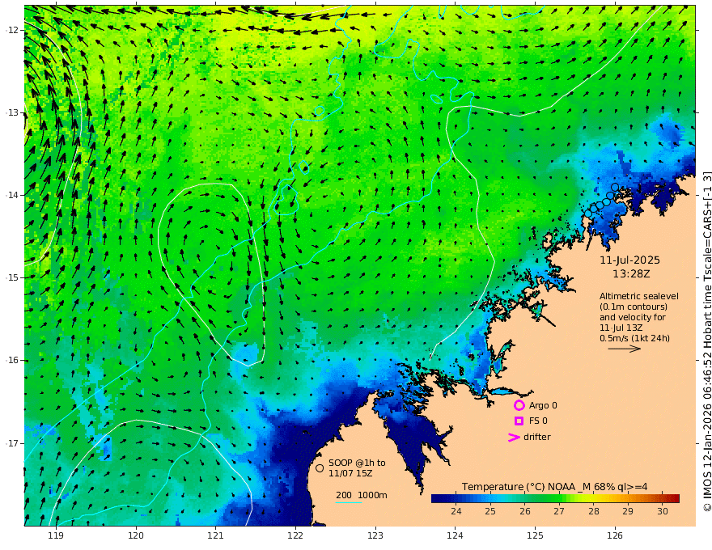Click the cyan 200m depth contour sample line
The width and height of the screenshot is (712, 550).
pos(349,502)
